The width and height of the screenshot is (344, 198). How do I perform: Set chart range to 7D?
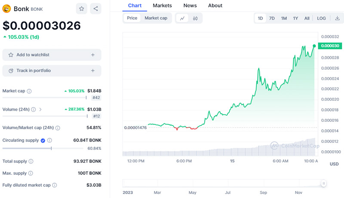(272, 18)
